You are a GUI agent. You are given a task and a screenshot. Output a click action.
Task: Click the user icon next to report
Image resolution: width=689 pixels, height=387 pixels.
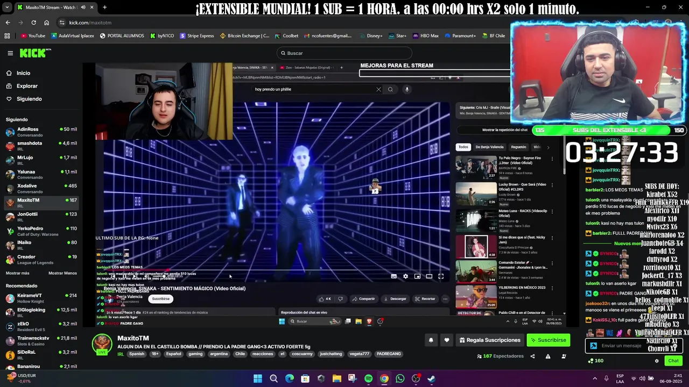tap(564, 356)
